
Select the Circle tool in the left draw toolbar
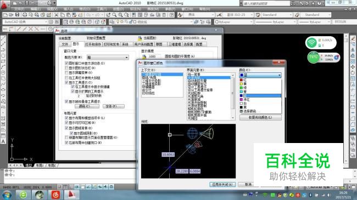[3, 55]
